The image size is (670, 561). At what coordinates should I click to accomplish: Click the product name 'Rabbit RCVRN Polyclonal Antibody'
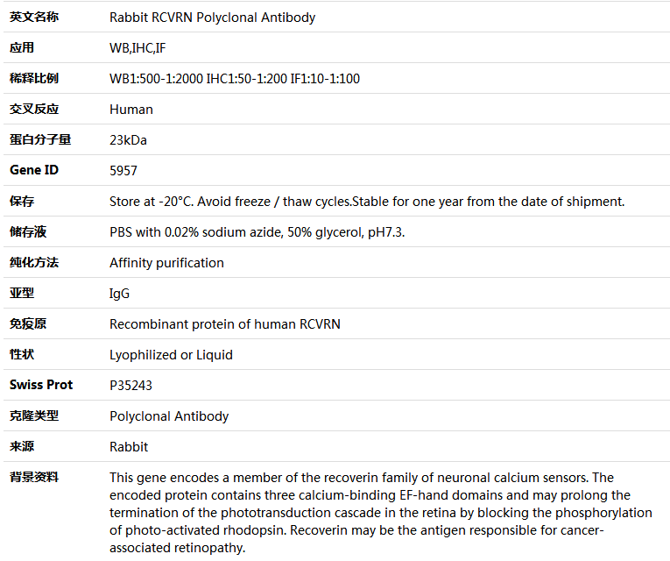pyautogui.click(x=212, y=18)
